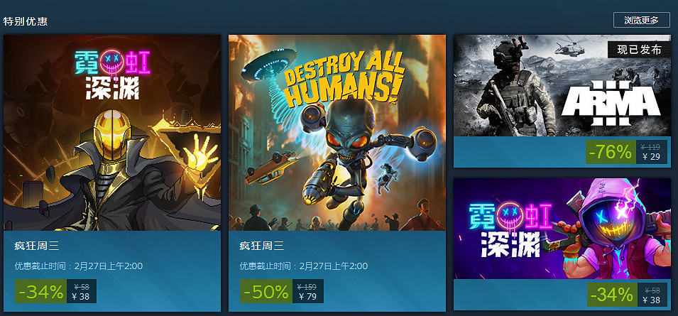Click the -50% discount badge
The width and height of the screenshot is (678, 316).
tap(266, 291)
